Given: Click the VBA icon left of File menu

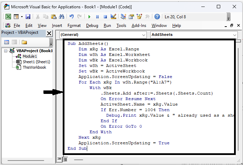Looking at the screenshot, I should 8,26.
